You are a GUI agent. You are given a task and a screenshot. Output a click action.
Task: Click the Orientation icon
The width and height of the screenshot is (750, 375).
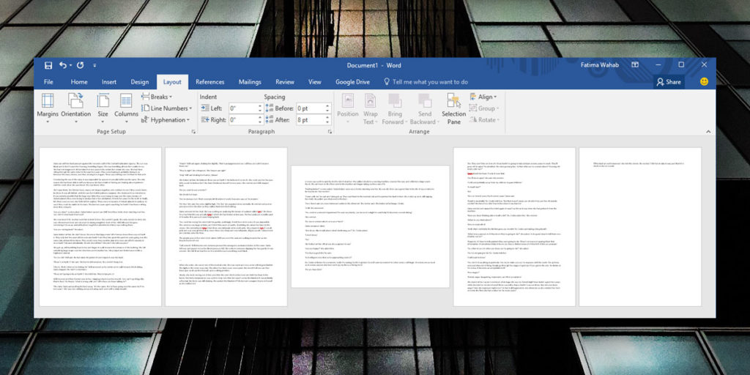76,105
